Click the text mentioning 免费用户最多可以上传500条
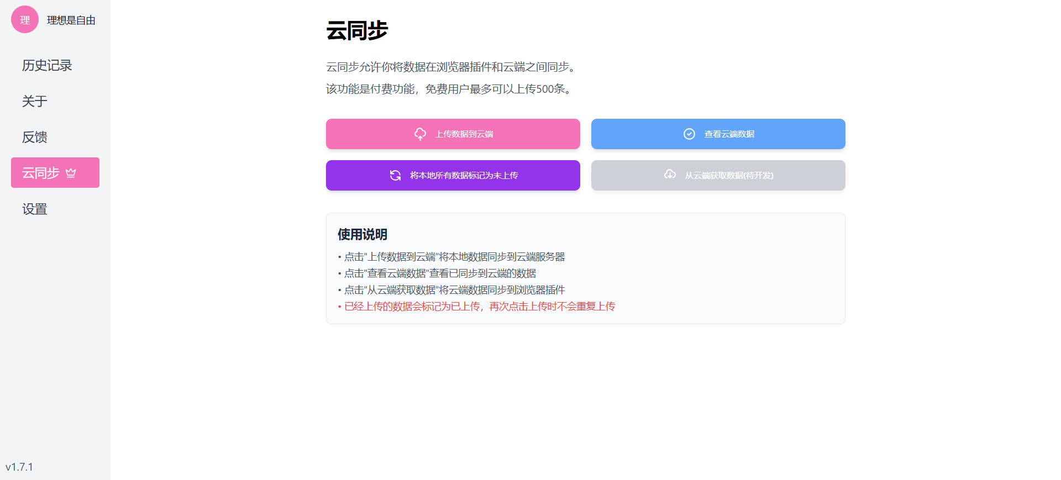 451,89
